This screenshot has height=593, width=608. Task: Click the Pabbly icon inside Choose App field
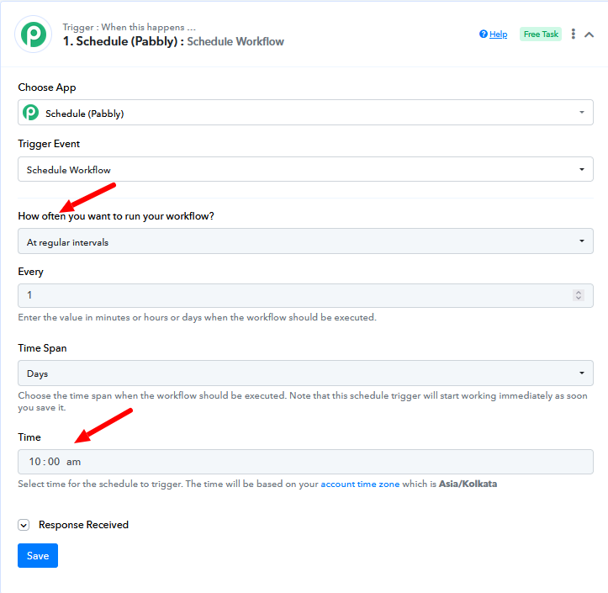pos(30,113)
